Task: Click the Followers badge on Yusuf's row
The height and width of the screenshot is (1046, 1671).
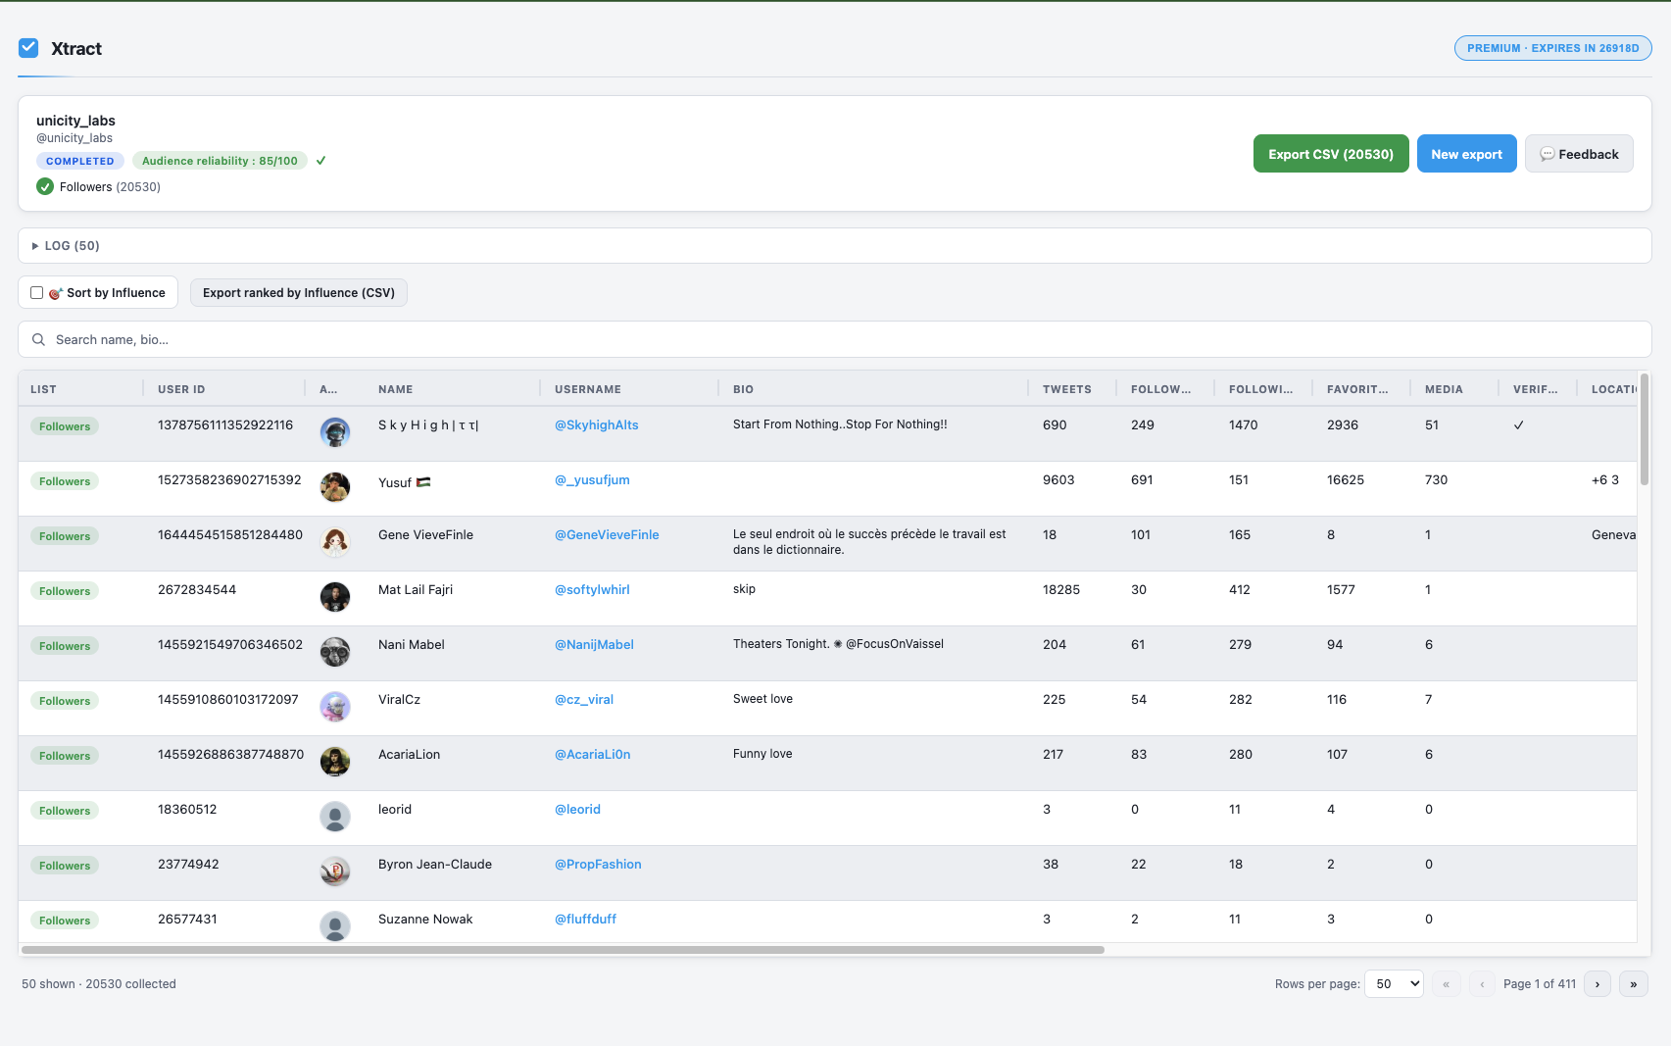Action: tap(64, 480)
